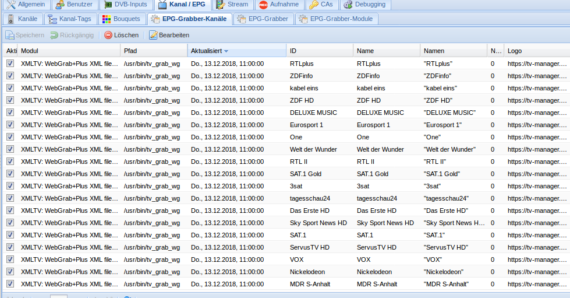The width and height of the screenshot is (570, 298).
Task: Click the Name cell "RTL II"
Action: pos(365,162)
